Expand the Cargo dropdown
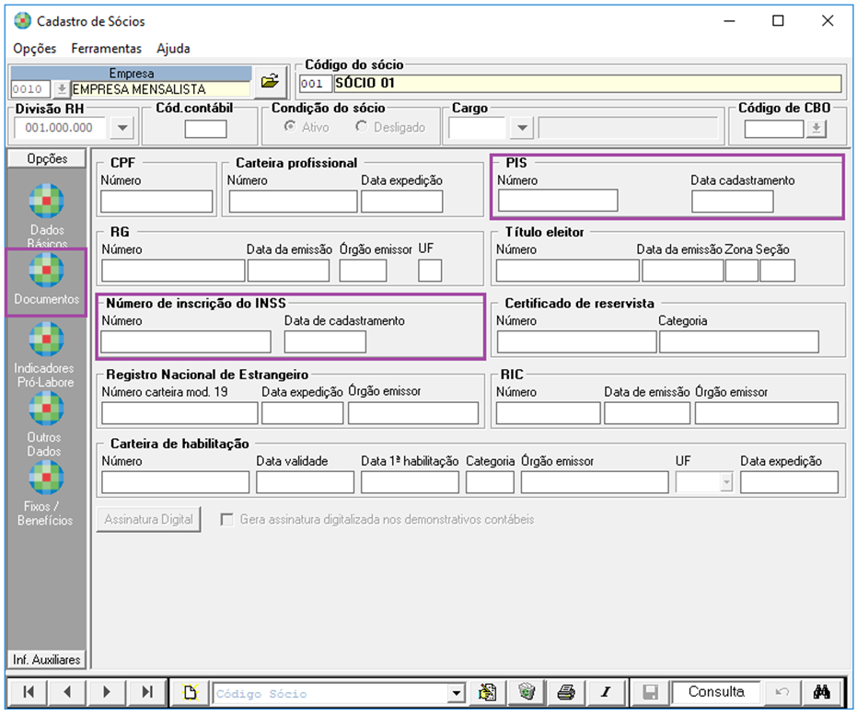This screenshot has width=857, height=716. pos(522,129)
